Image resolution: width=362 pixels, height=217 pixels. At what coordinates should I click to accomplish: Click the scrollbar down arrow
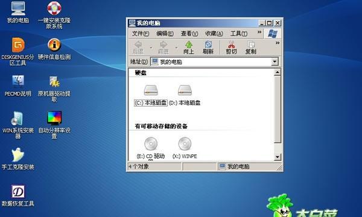tap(278, 157)
